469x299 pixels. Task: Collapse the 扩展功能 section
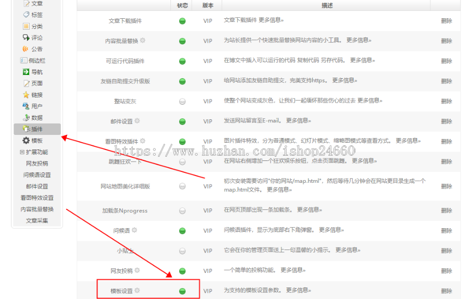(22, 152)
